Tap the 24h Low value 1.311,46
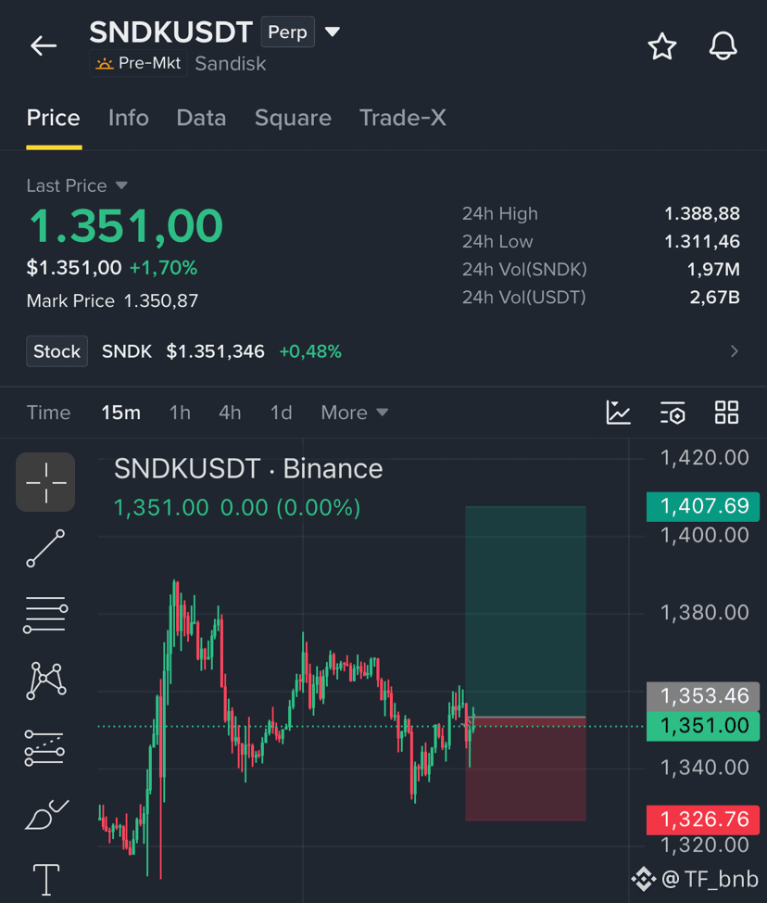 click(x=702, y=241)
